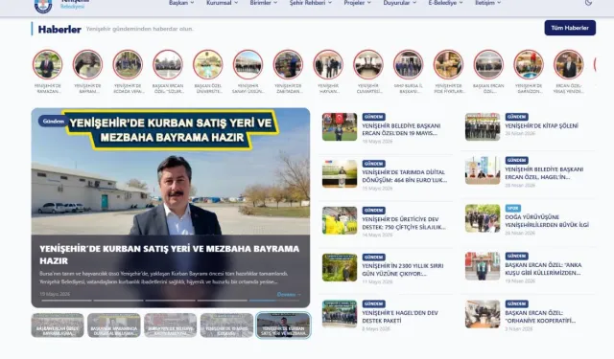Viewport: 614px width, 359px height.
Task: Open news 'Yenişehir'de Kitap Şöleni'
Action: pos(541,125)
